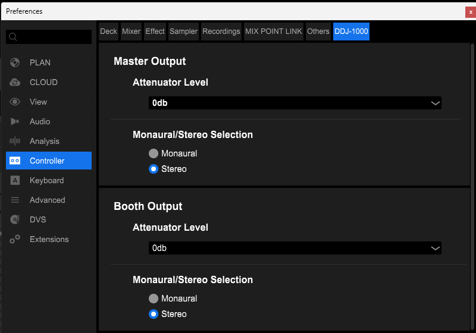Open the Extensions gears icon
476x333 pixels.
[15, 239]
